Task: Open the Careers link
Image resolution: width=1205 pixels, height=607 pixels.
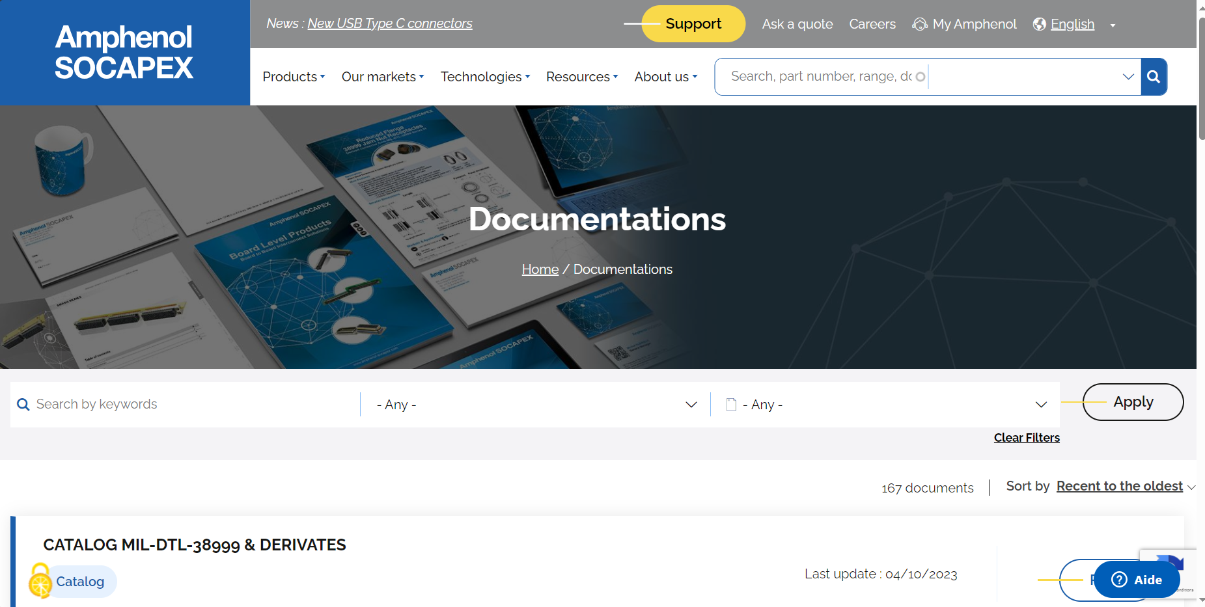Action: (872, 24)
